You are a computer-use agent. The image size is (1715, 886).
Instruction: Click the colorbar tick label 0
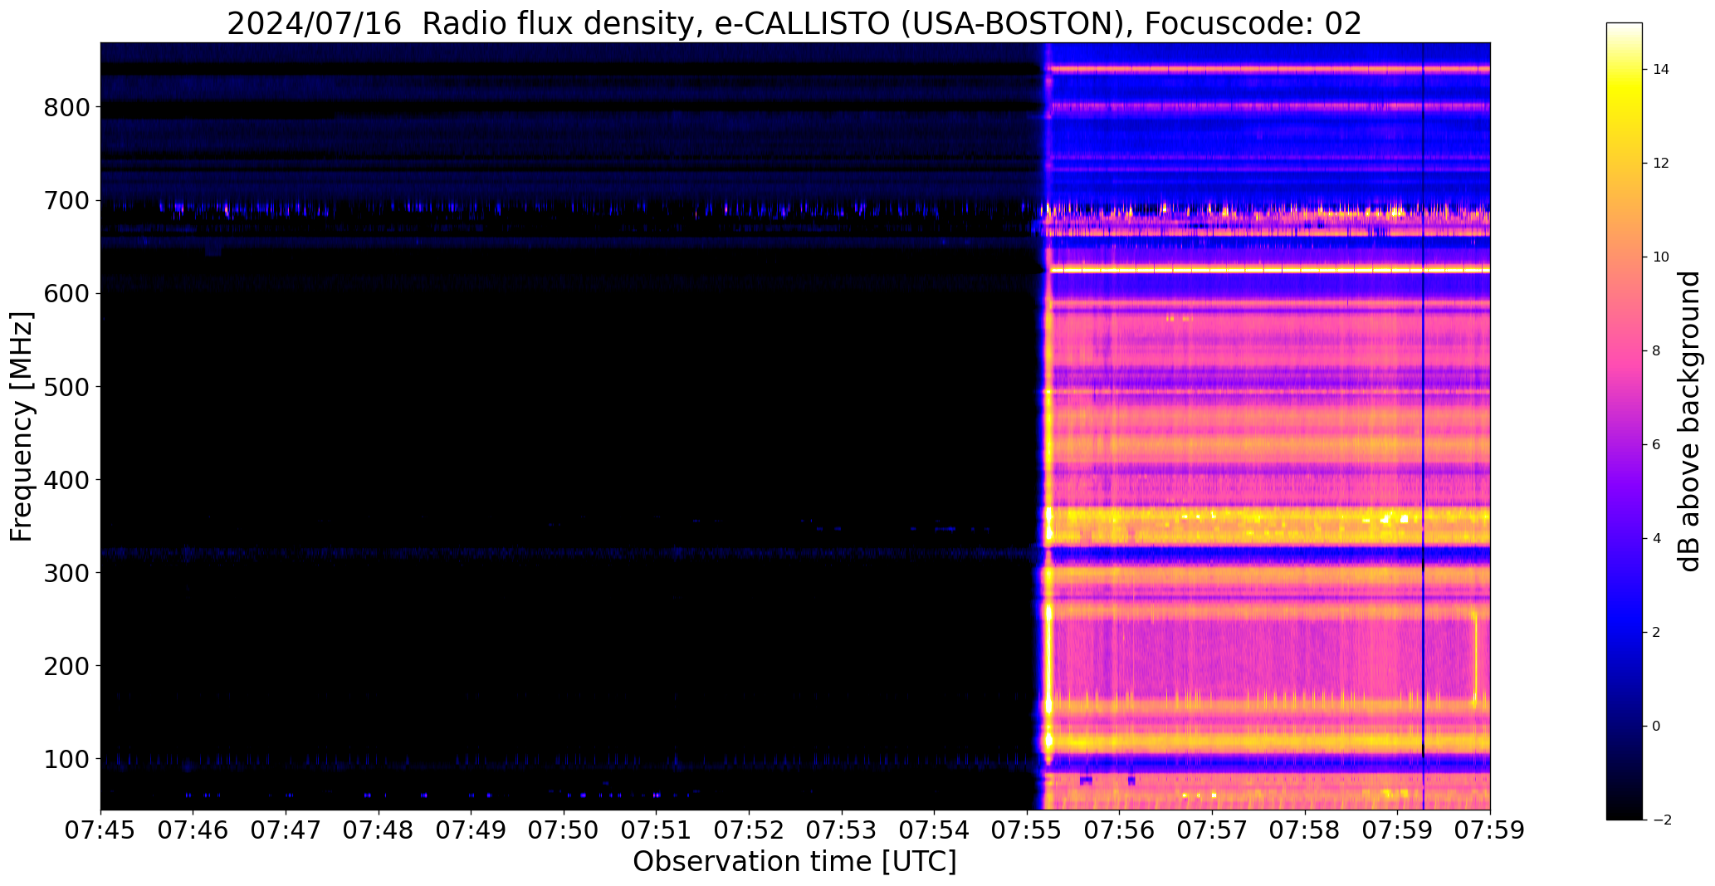(1657, 727)
